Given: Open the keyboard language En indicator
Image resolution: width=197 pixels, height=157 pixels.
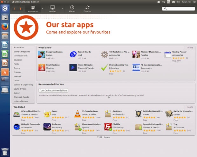Looking at the screenshot, I should tap(168, 2).
